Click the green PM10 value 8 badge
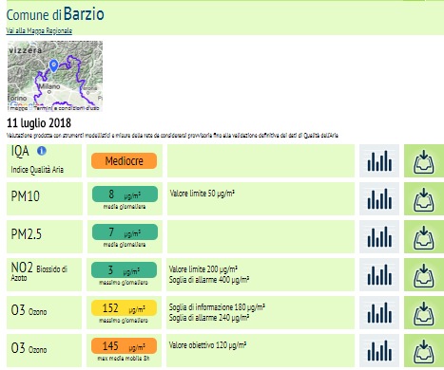This screenshot has height=370, width=444. 125,194
